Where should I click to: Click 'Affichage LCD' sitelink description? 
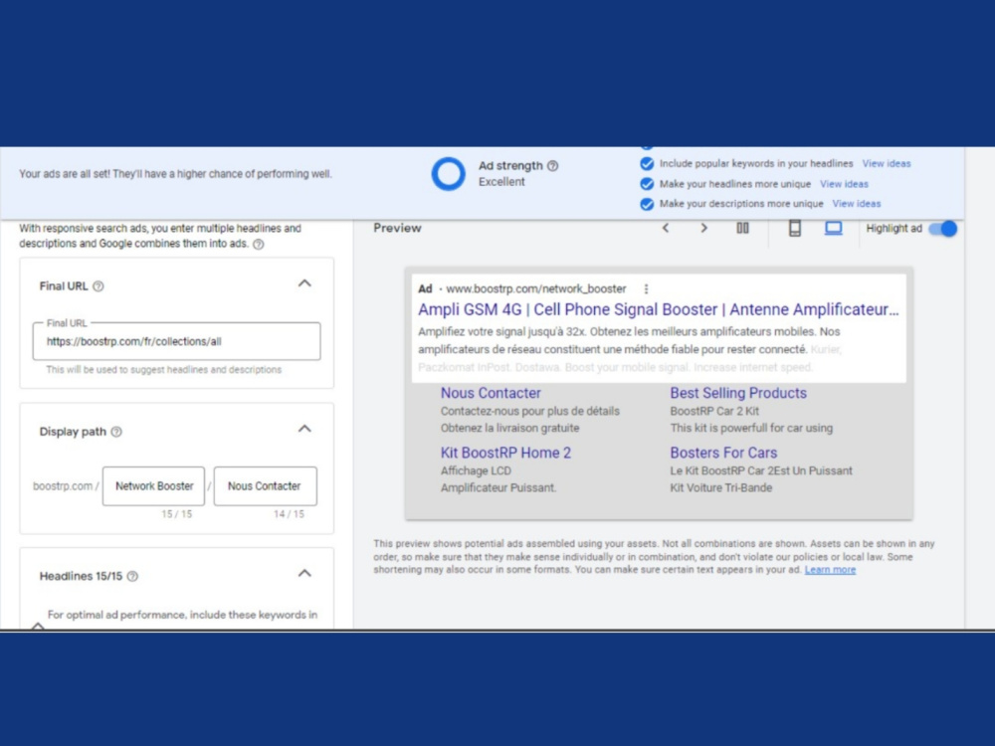point(476,470)
